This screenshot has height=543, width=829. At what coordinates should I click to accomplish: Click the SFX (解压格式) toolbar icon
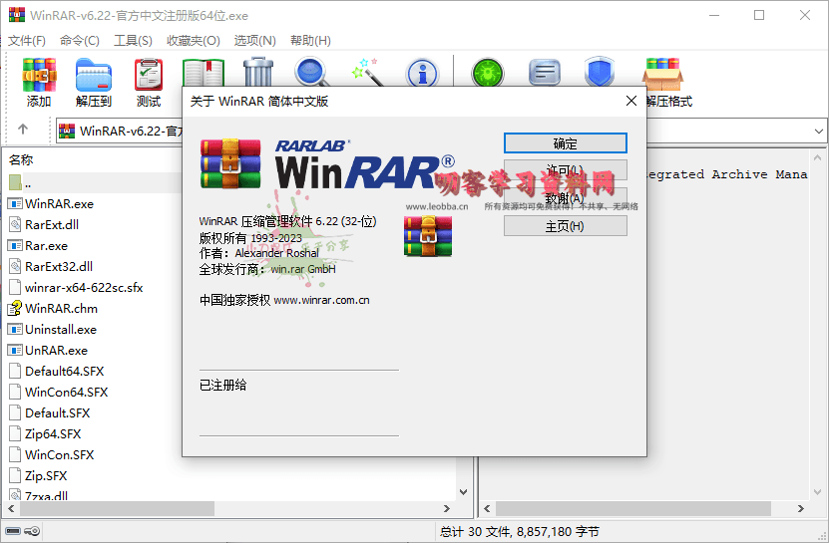[x=663, y=75]
